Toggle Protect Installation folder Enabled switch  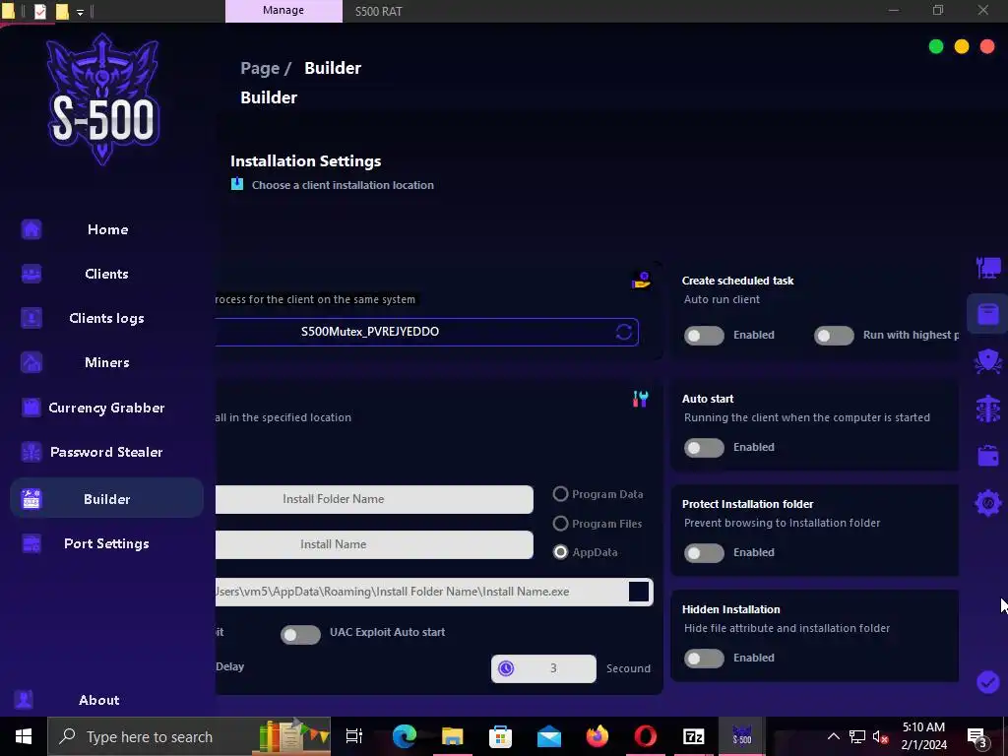(x=704, y=553)
